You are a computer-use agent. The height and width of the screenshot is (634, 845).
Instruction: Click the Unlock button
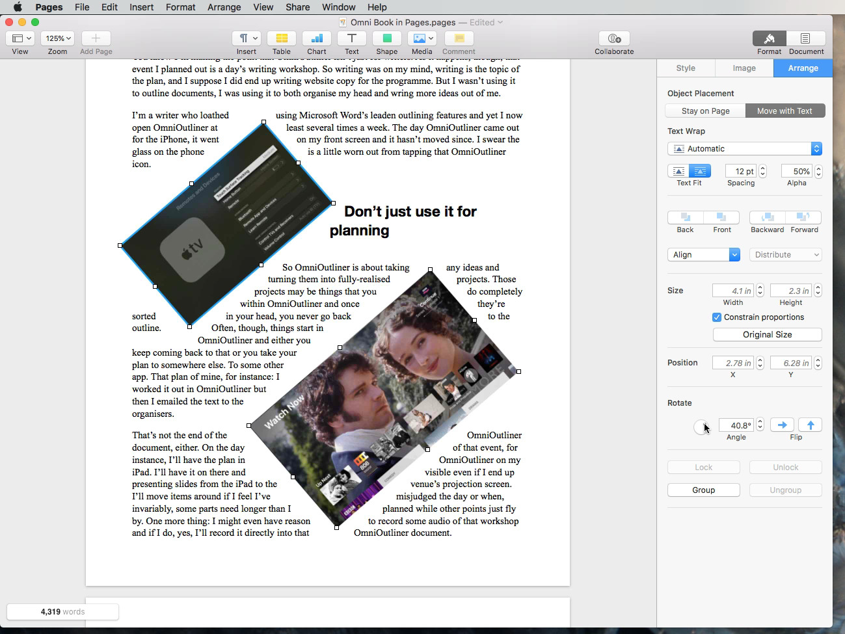[786, 468]
